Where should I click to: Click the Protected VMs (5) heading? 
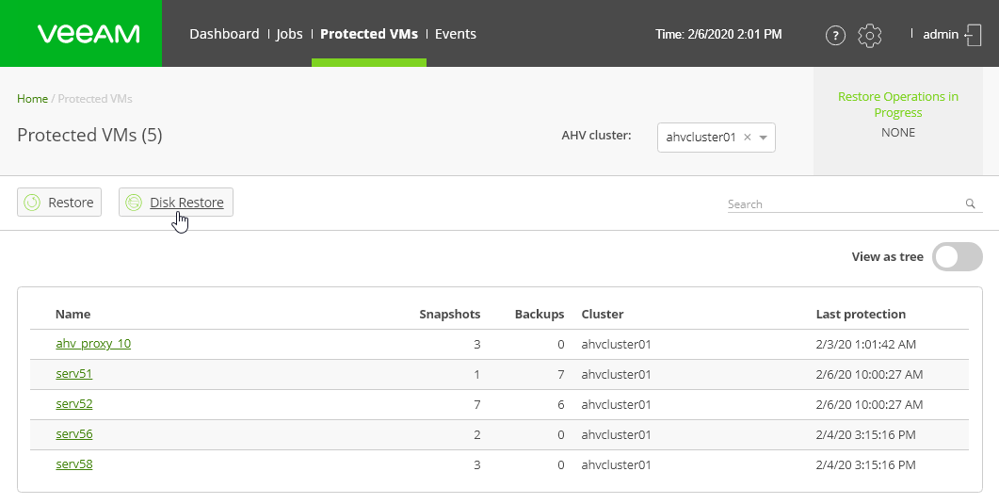coord(89,135)
